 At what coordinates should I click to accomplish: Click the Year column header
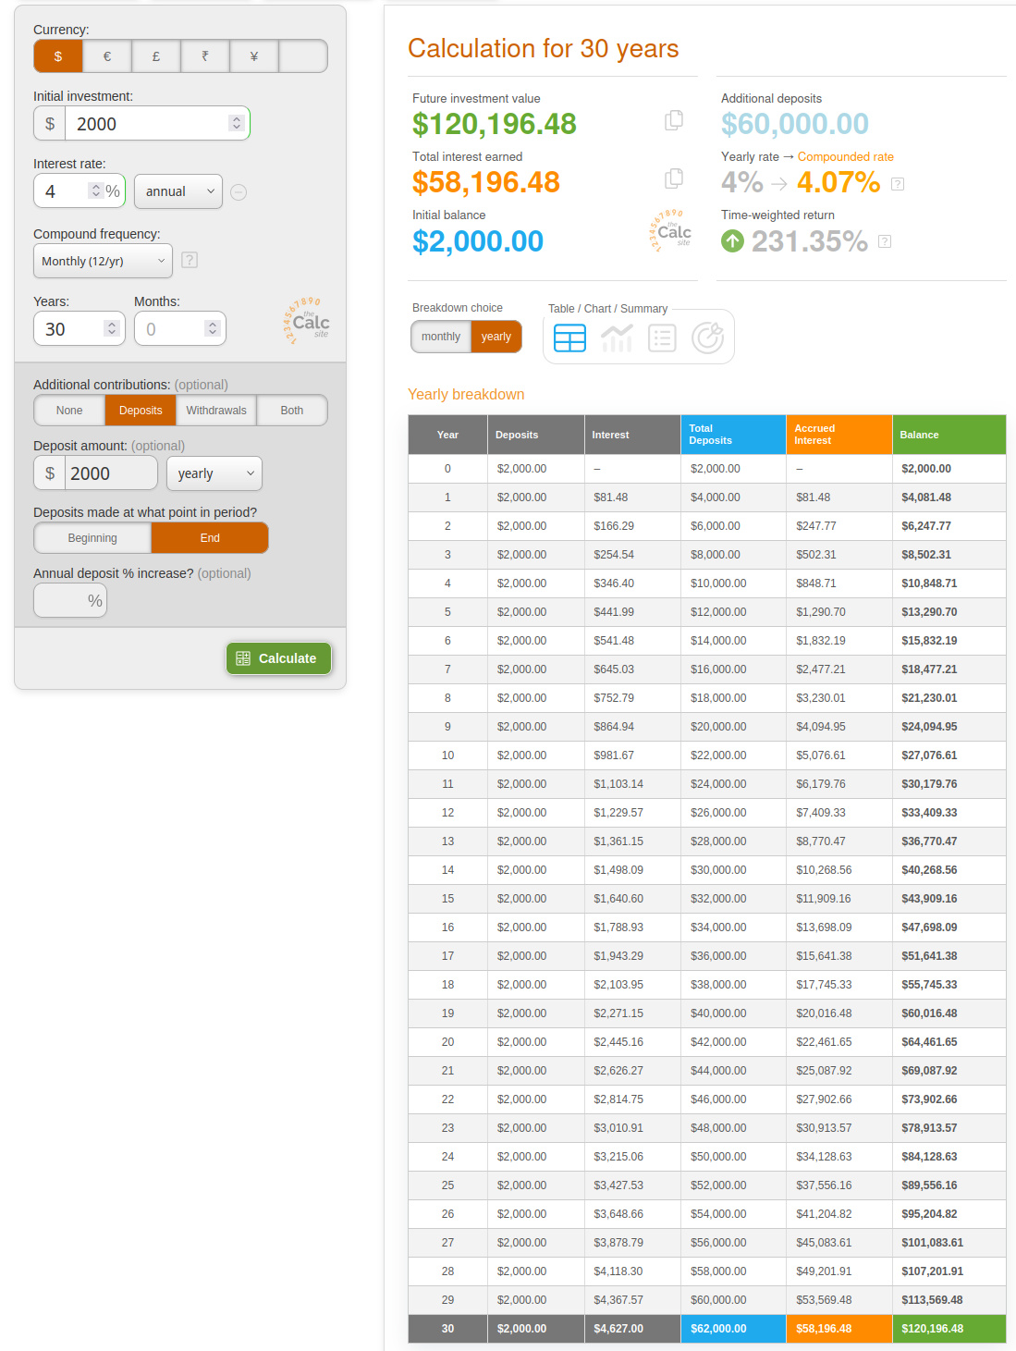click(447, 435)
